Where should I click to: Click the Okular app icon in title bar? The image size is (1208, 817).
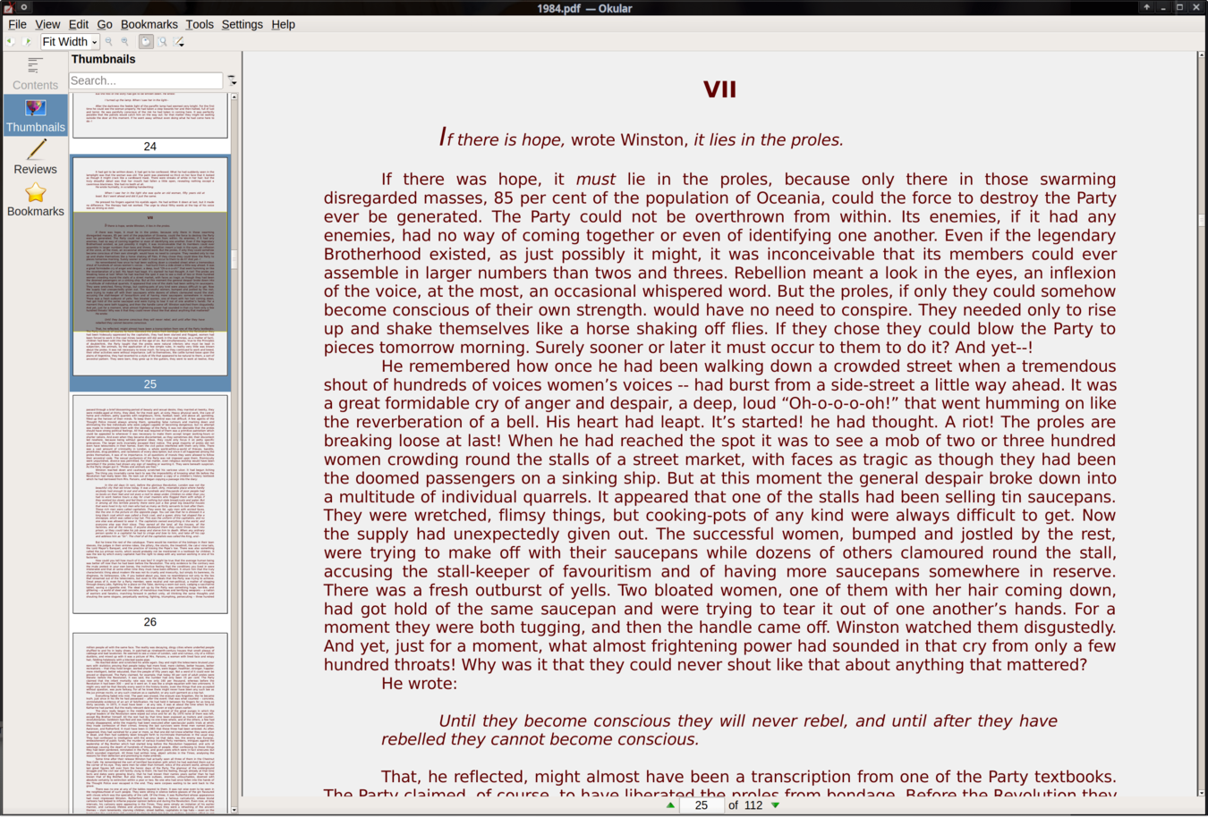click(x=8, y=8)
